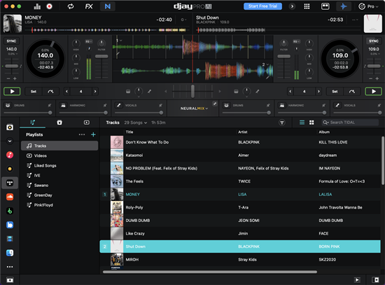Toggle the Neural Mix N button

[108, 6]
